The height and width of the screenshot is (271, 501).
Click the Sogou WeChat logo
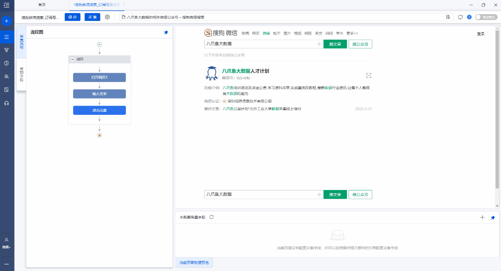point(220,33)
